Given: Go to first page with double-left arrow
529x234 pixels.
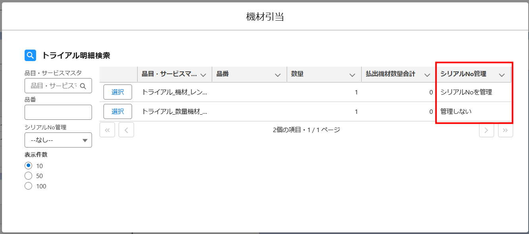Looking at the screenshot, I should (107, 130).
